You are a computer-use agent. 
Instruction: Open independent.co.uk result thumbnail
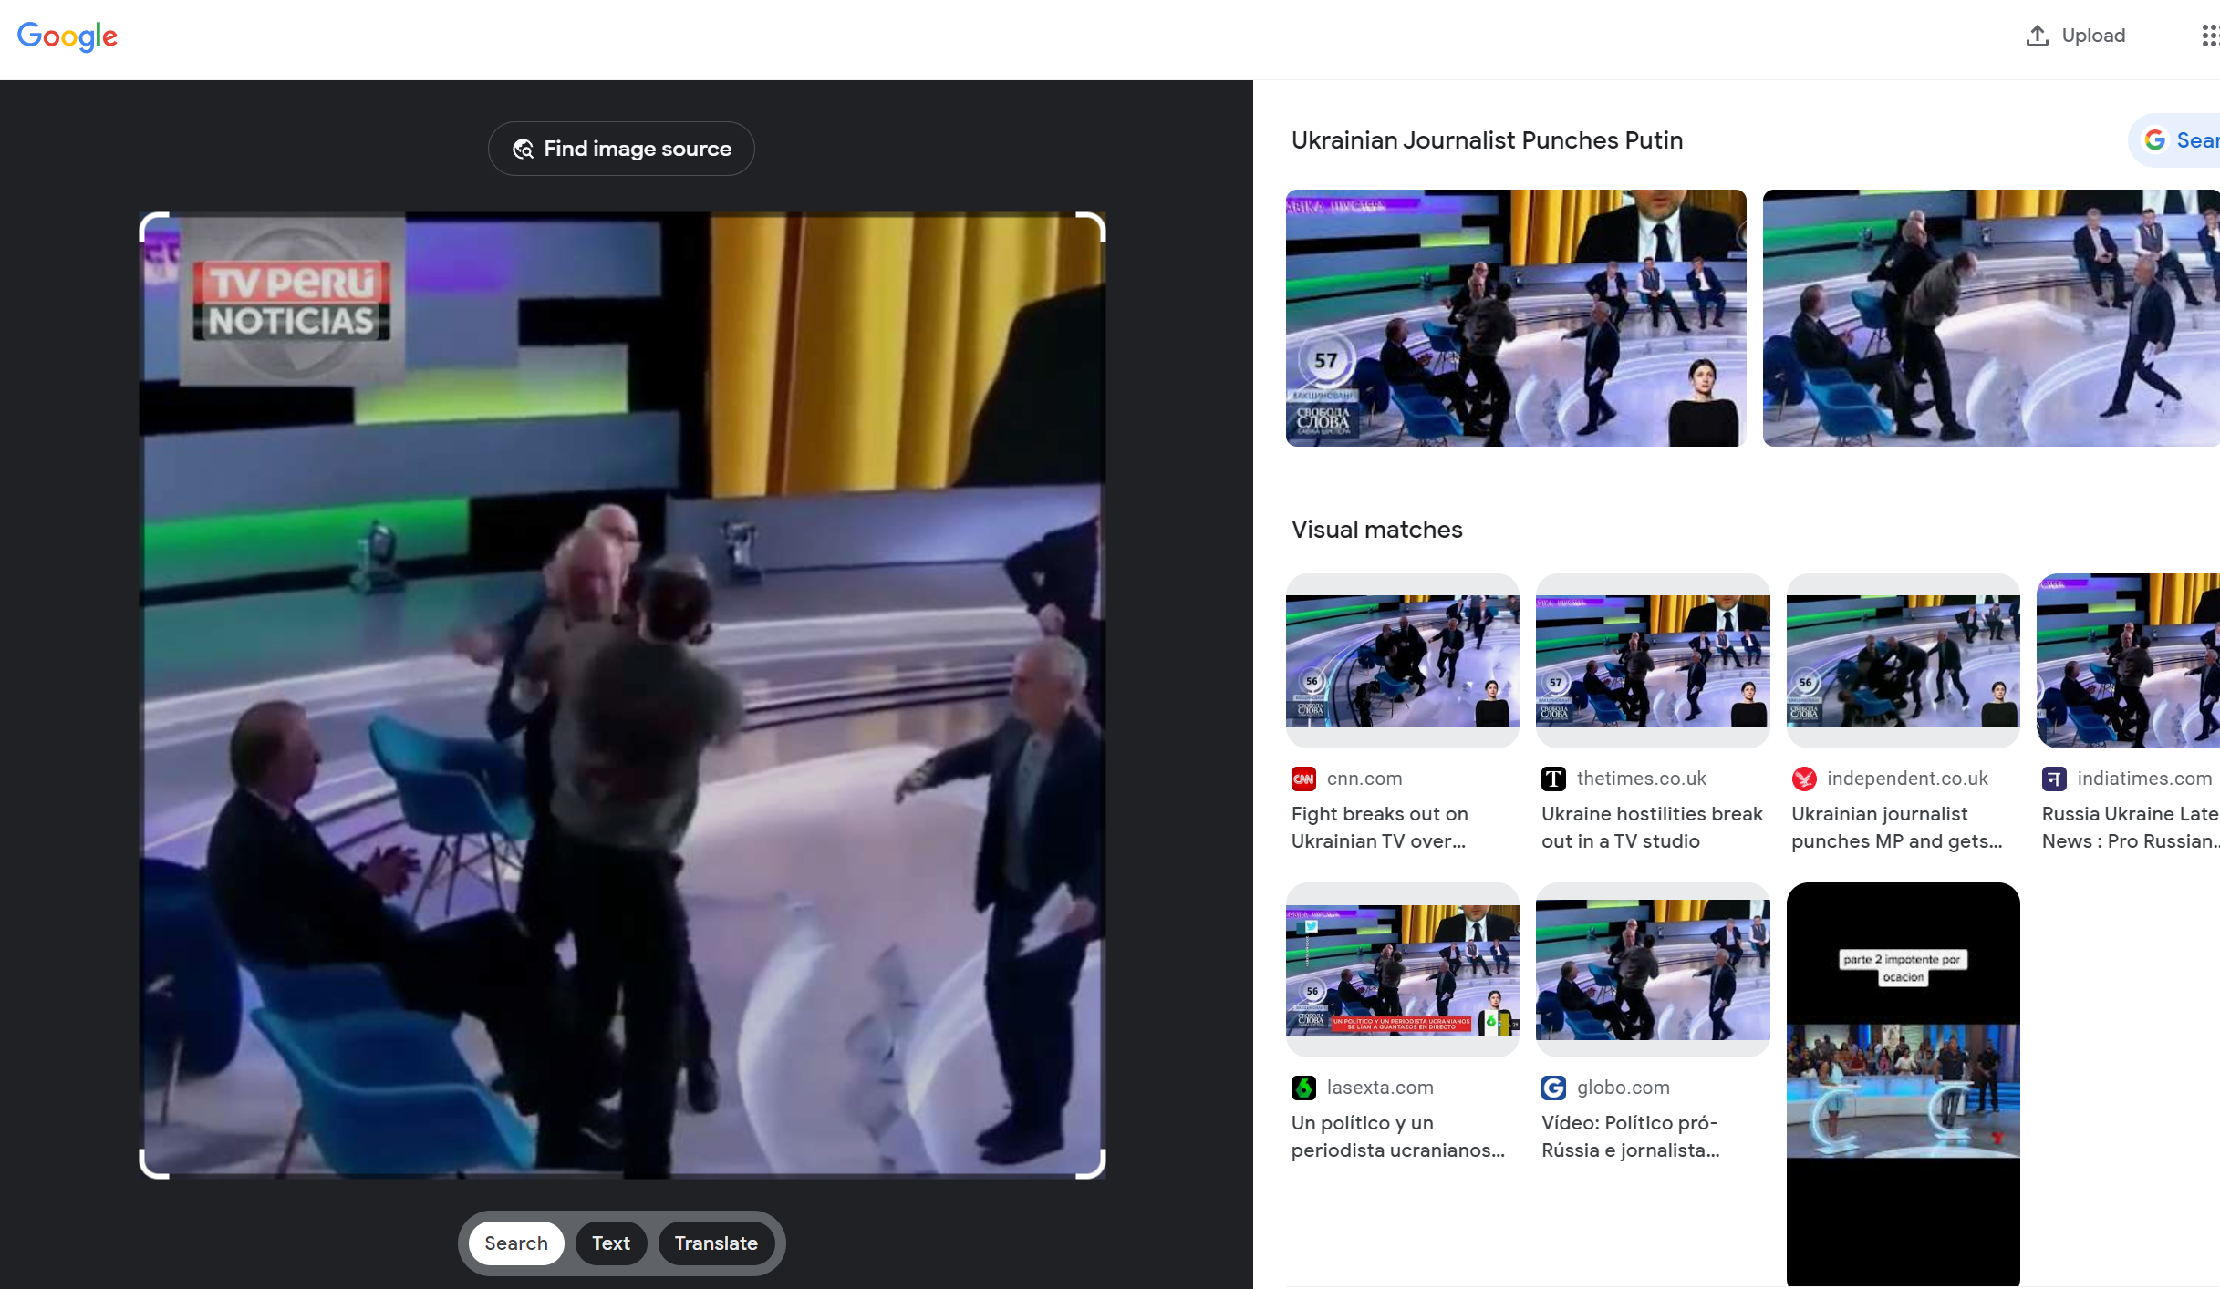click(x=1903, y=661)
